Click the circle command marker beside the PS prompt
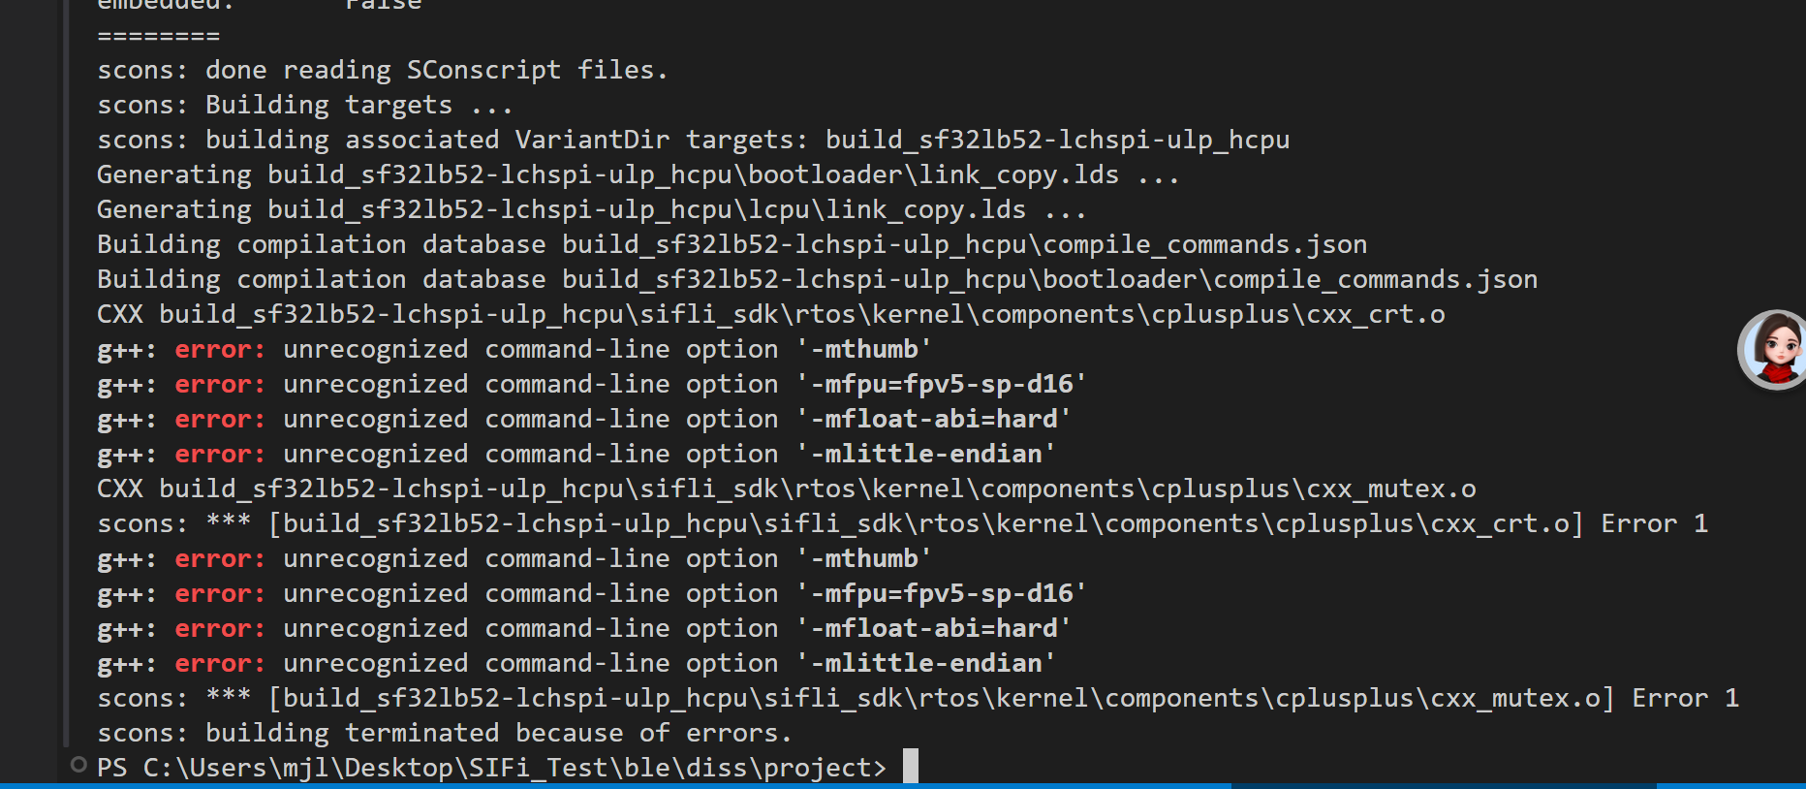Image resolution: width=1806 pixels, height=789 pixels. coord(78,765)
